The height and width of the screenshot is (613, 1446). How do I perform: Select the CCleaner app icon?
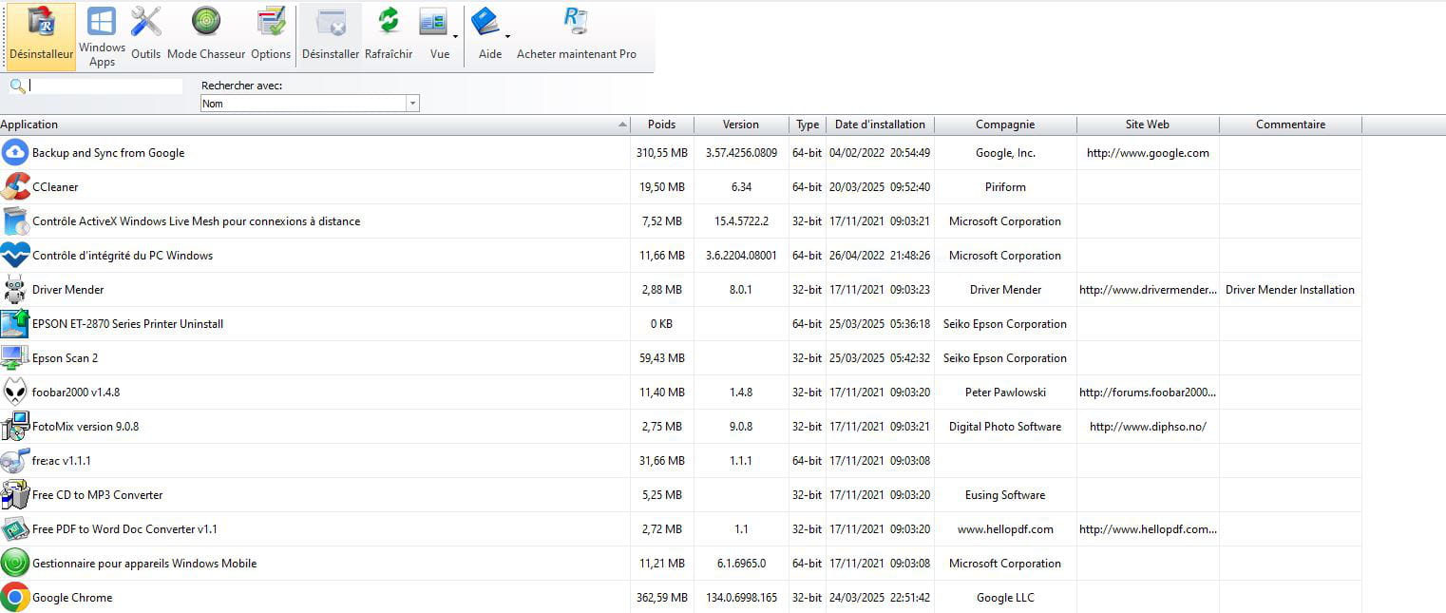pyautogui.click(x=15, y=186)
